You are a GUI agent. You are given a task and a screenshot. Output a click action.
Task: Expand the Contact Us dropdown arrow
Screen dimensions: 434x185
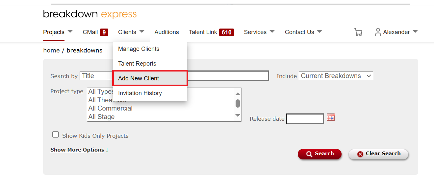click(319, 31)
